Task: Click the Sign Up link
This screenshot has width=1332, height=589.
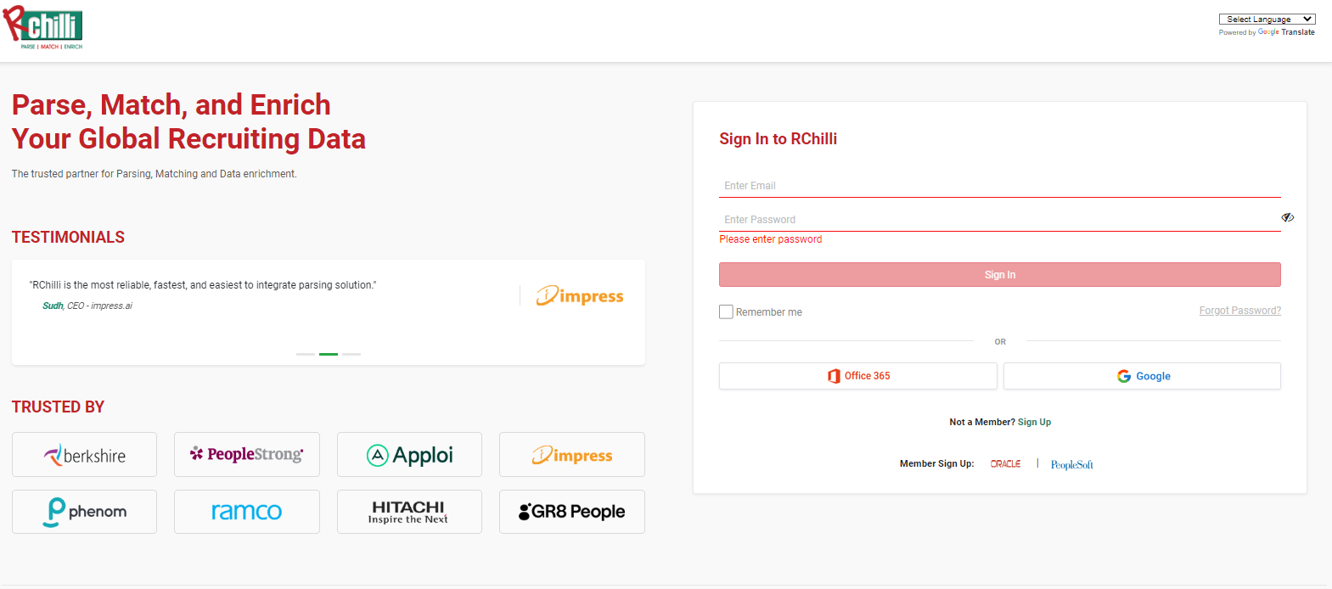Action: [1034, 422]
